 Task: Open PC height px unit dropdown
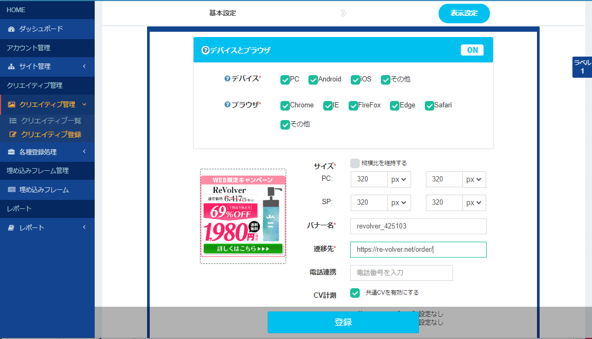point(474,180)
